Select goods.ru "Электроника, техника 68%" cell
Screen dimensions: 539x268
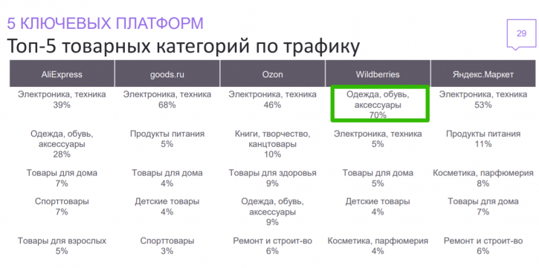[167, 99]
